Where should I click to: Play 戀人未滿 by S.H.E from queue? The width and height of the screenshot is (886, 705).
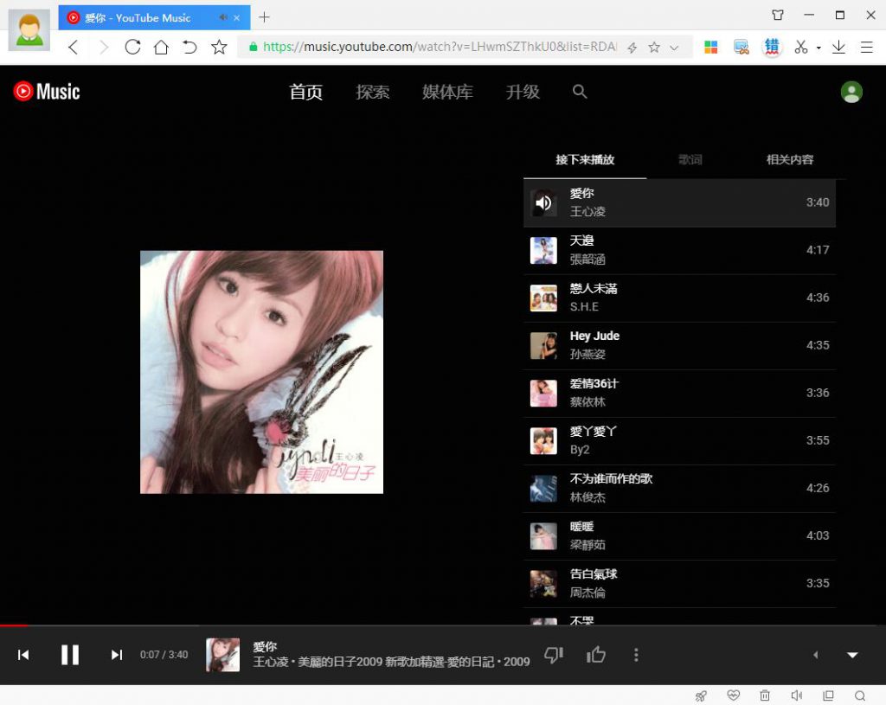click(679, 298)
